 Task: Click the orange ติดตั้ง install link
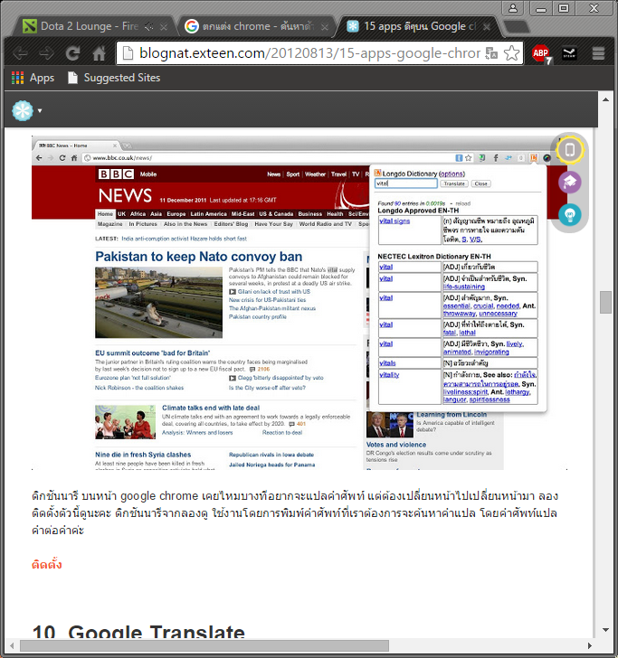coord(47,564)
